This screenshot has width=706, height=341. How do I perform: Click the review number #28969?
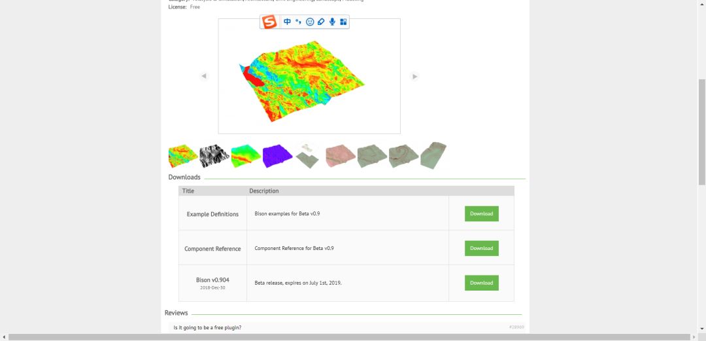pyautogui.click(x=516, y=327)
